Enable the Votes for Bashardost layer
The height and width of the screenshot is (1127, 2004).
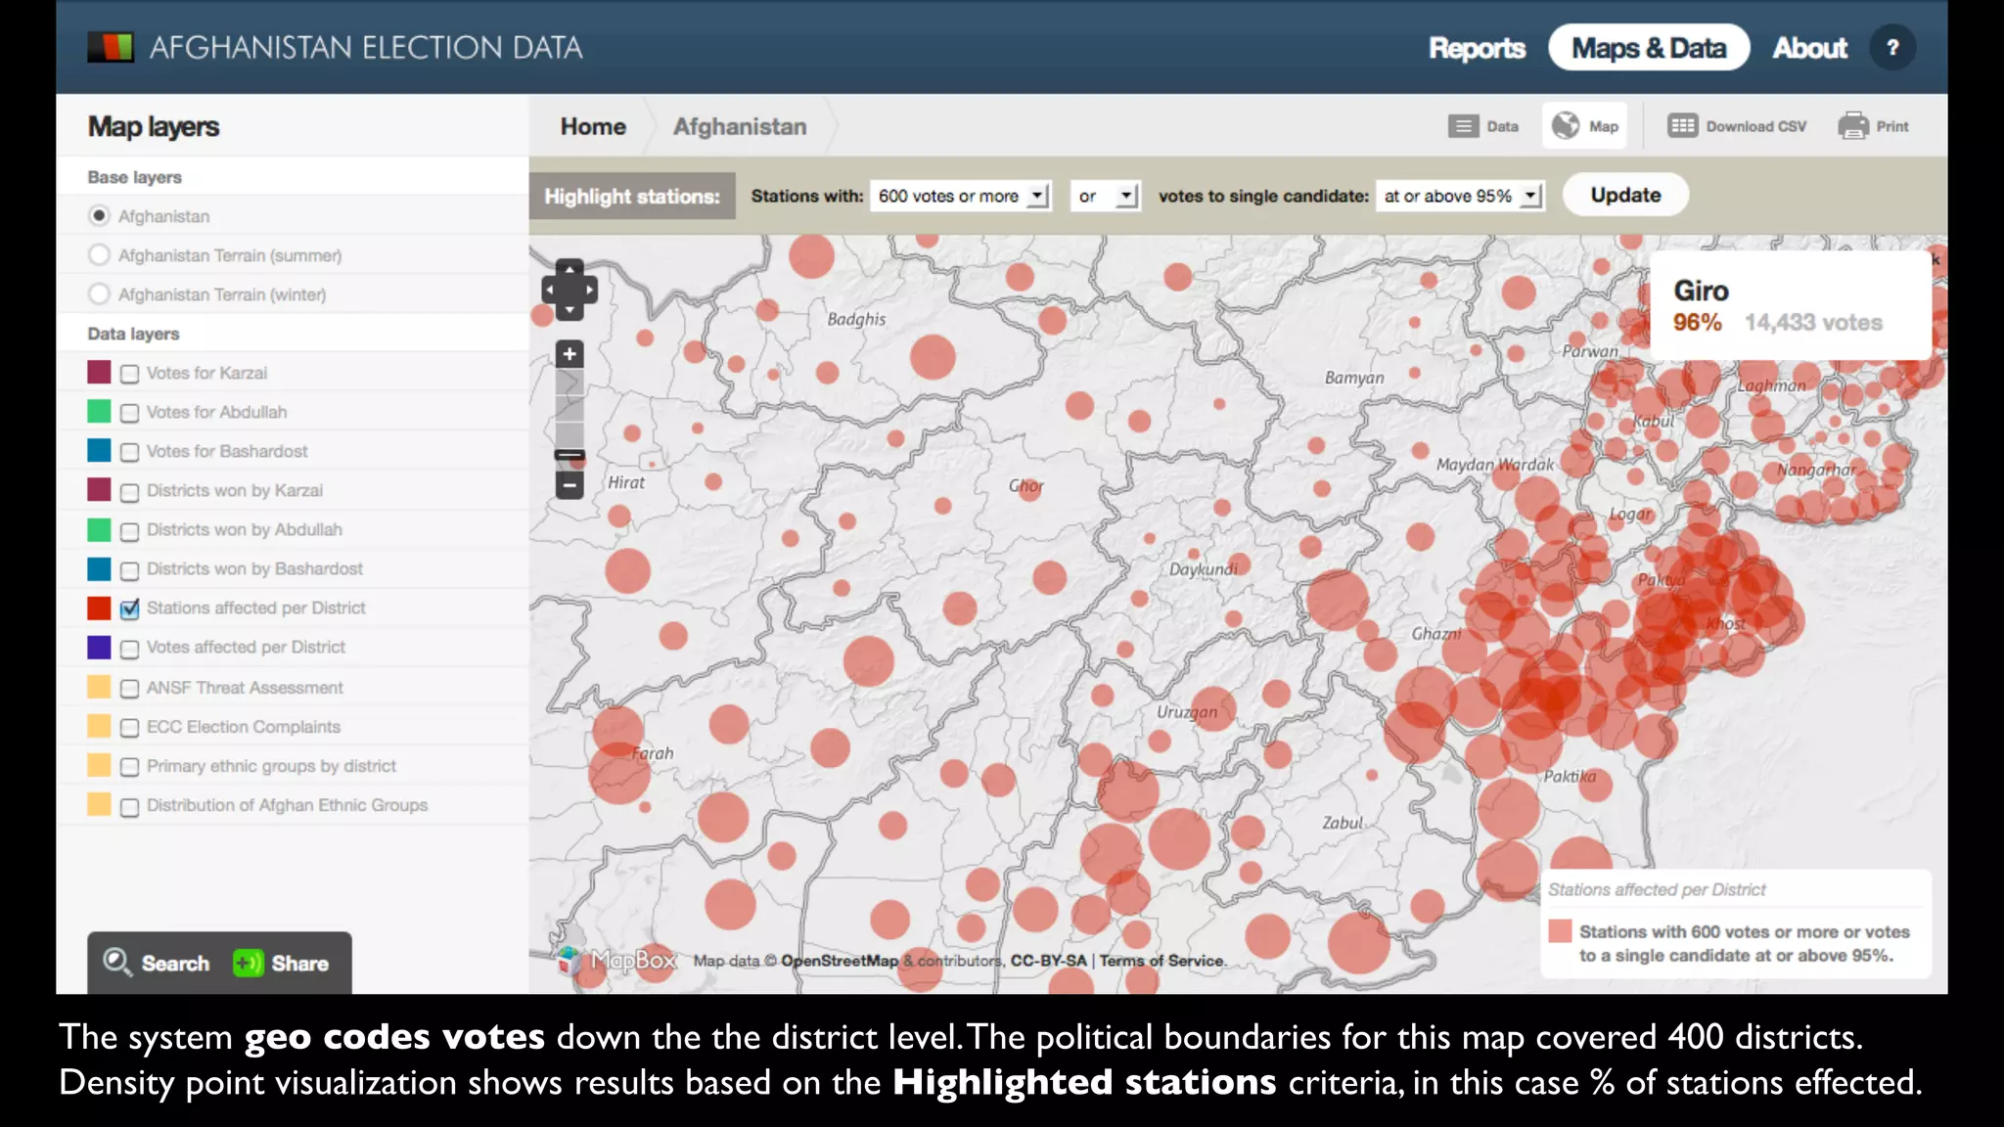pyautogui.click(x=129, y=452)
